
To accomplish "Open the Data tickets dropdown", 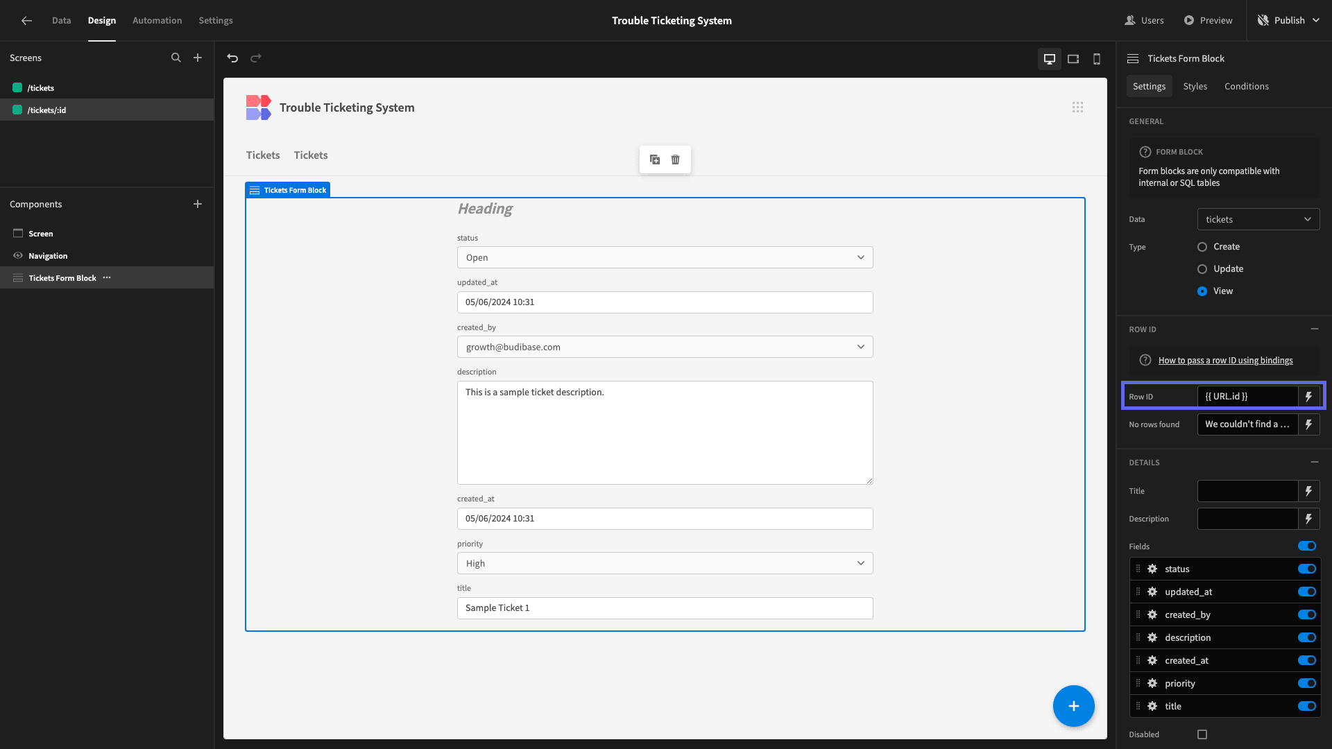I will point(1258,219).
